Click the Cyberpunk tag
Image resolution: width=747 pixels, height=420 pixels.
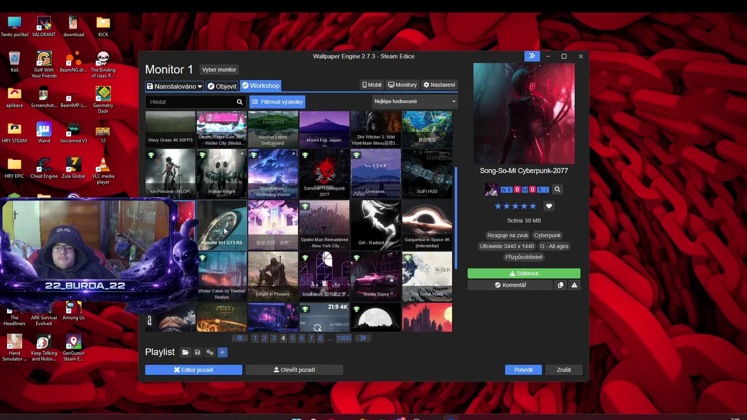(547, 235)
